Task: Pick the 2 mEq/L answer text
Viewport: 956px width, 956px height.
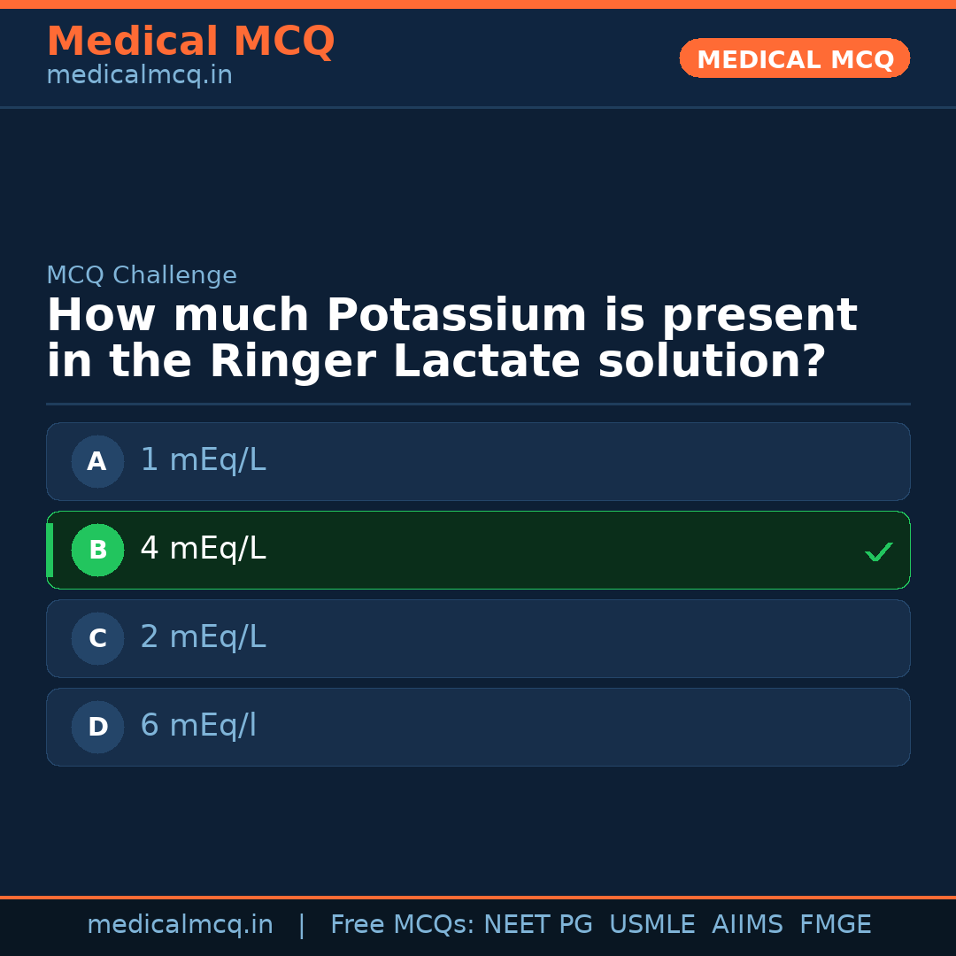Action: click(203, 637)
